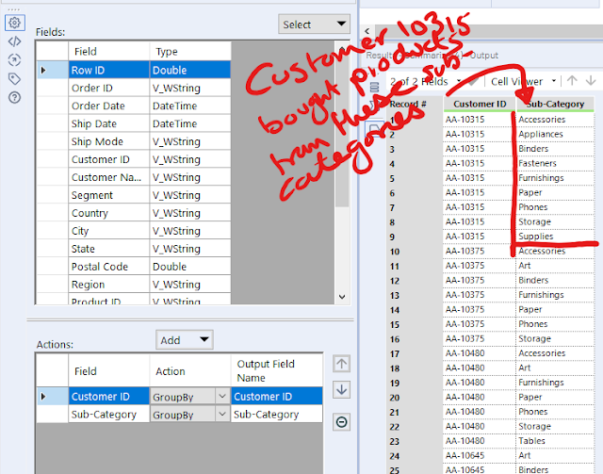
Task: Edit Sub-Category output field name
Action: click(x=276, y=415)
